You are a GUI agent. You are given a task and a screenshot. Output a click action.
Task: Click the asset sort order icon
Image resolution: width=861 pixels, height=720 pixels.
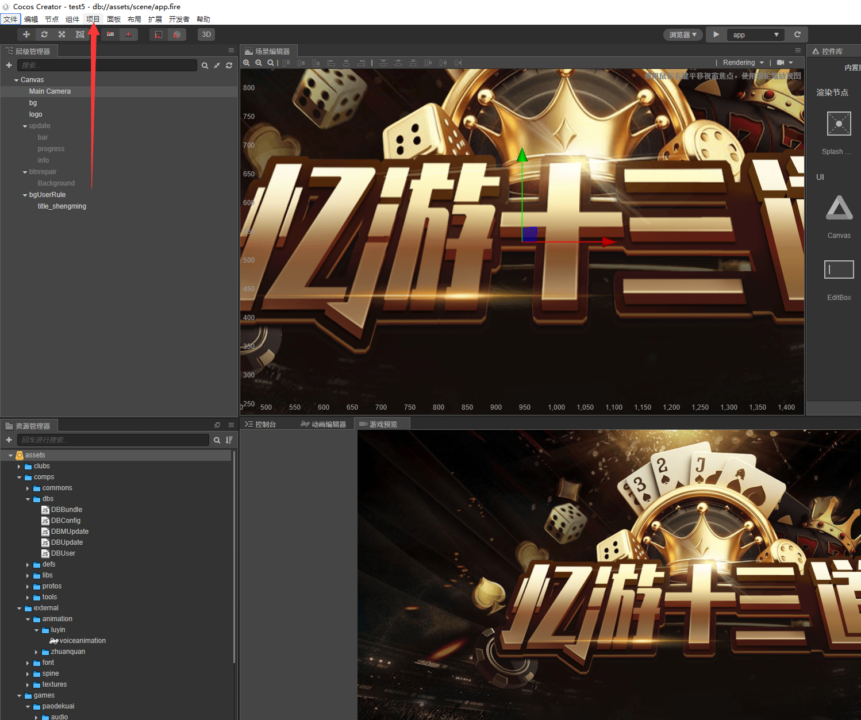[229, 440]
